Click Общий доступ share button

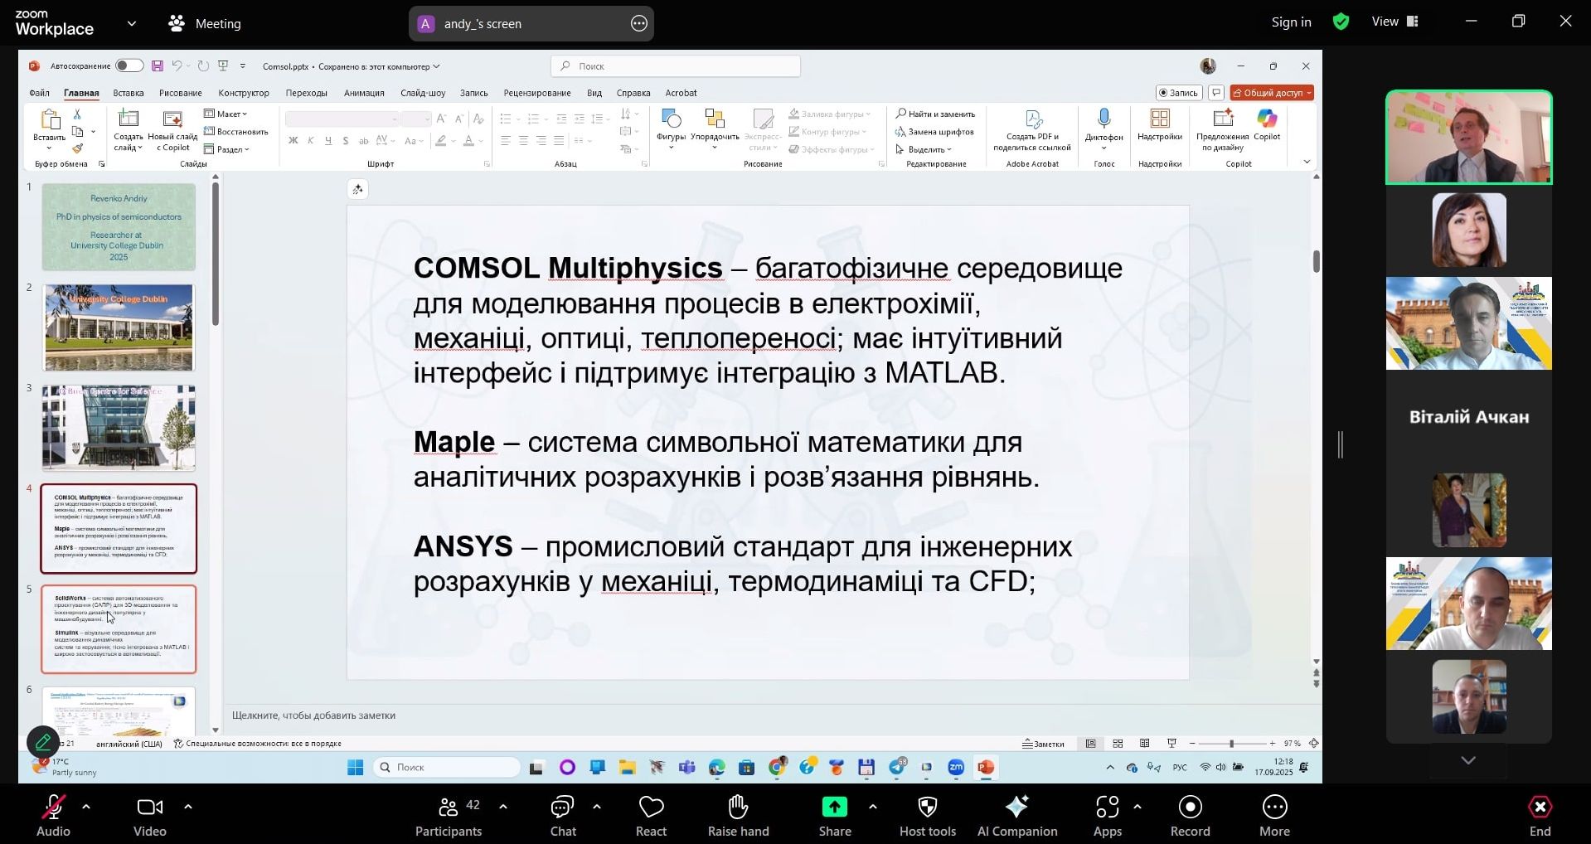tap(1272, 93)
